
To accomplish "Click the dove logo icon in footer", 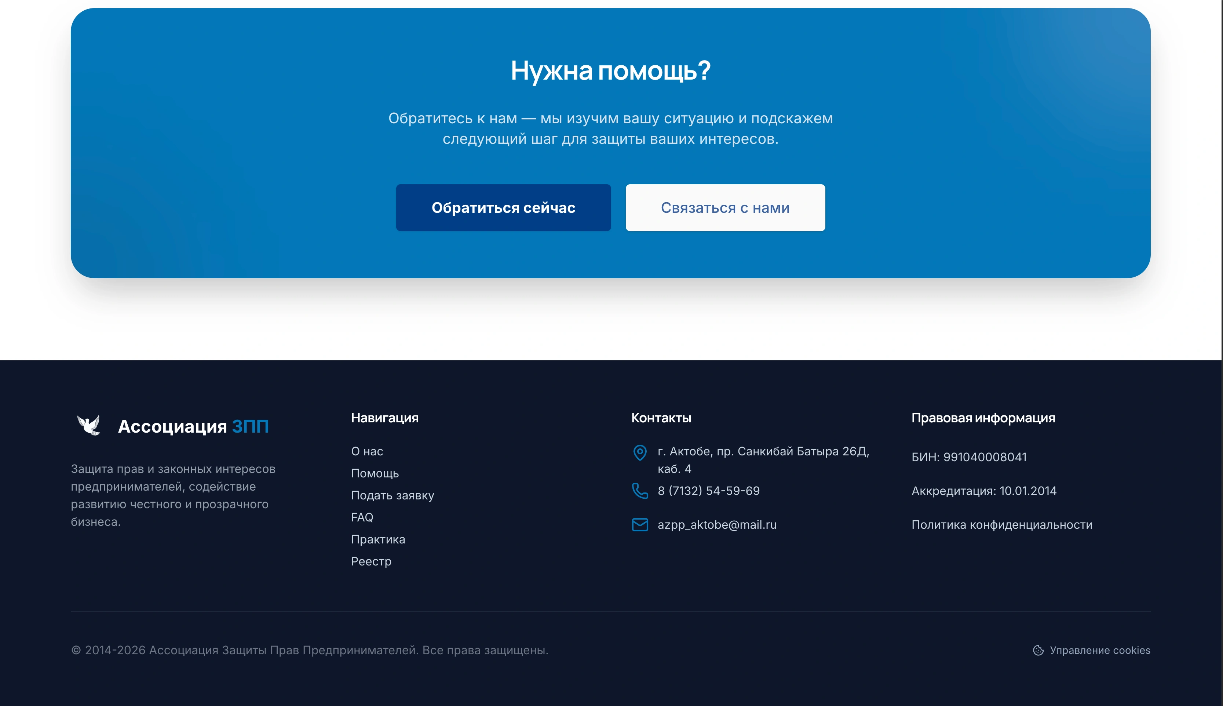I will click(89, 426).
